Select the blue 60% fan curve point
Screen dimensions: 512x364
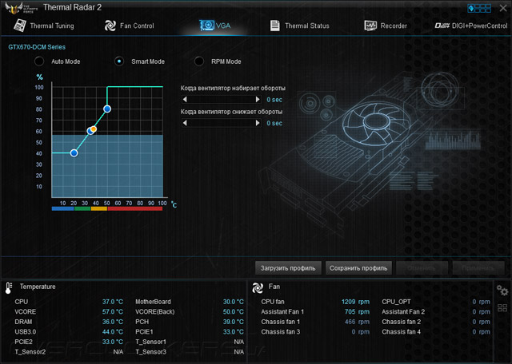pos(90,131)
